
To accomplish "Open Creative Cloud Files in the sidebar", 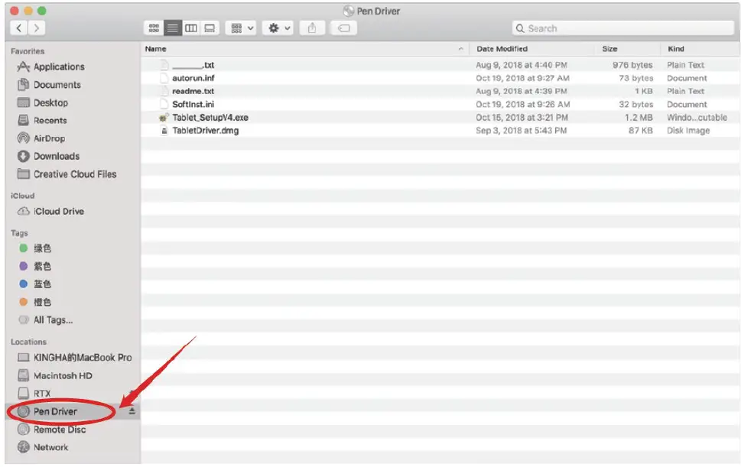I will click(74, 174).
